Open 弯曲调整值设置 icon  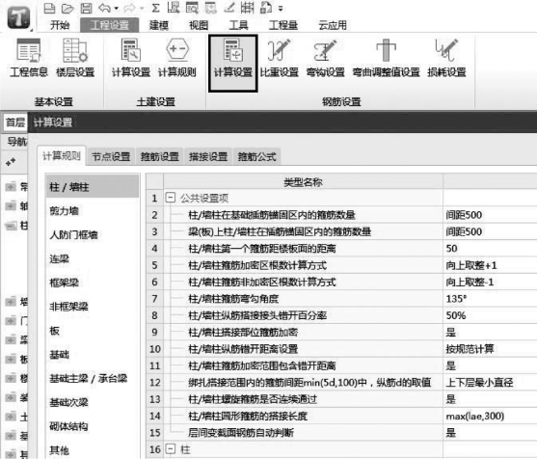(x=386, y=58)
